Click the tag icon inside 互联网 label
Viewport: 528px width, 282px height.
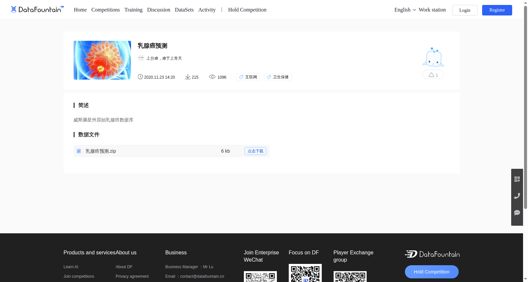pyautogui.click(x=241, y=77)
